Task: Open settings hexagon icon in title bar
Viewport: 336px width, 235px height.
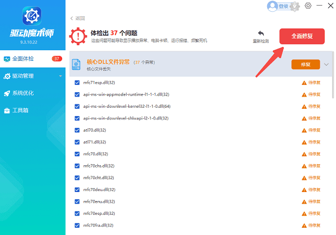Action: coord(308,6)
